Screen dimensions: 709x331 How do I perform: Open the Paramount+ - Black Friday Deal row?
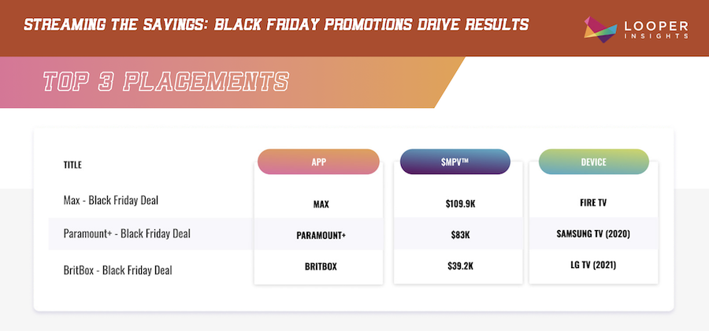pos(126,233)
